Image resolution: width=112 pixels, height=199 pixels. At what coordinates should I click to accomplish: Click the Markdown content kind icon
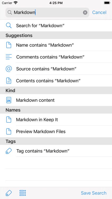tap(9, 100)
